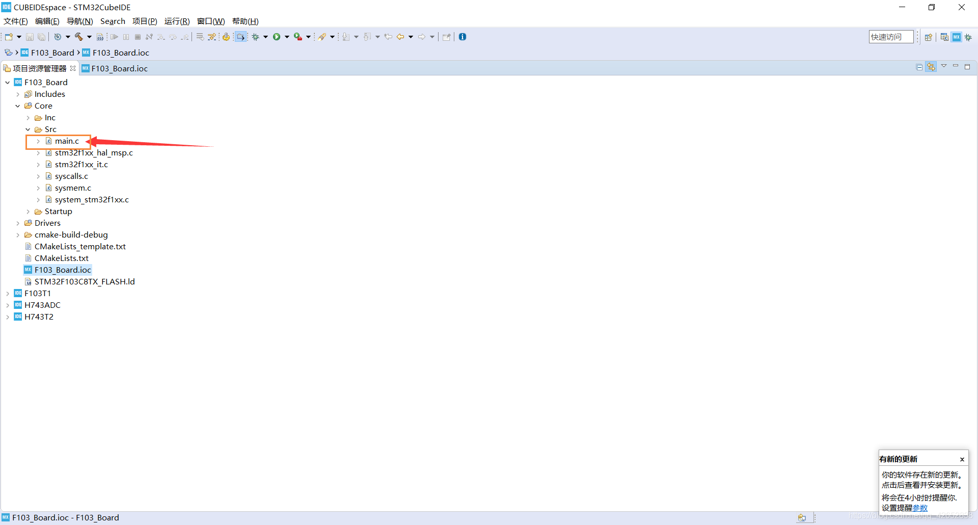Close the 项目资源管理器 view tab
Screen dimensions: 978x525
(x=73, y=68)
